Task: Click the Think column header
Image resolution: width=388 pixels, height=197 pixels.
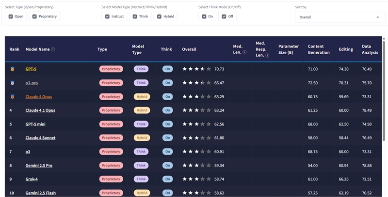Action: click(x=166, y=49)
